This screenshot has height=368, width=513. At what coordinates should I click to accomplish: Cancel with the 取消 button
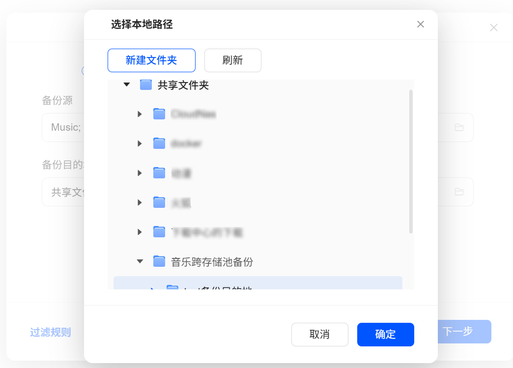[x=319, y=335]
